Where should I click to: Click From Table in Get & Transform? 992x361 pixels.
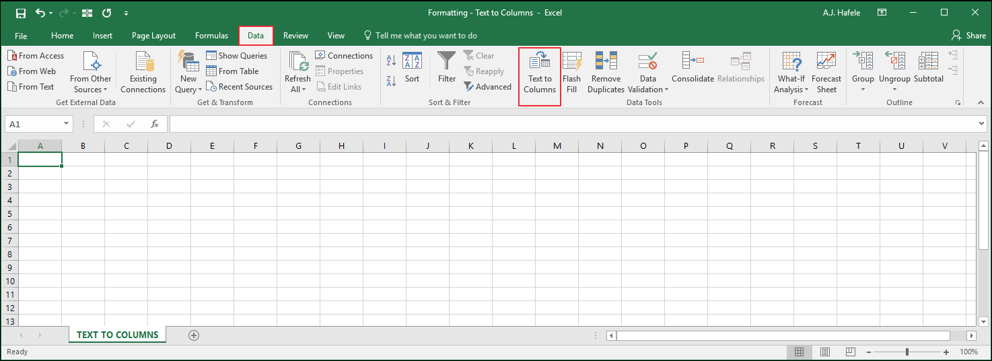232,71
